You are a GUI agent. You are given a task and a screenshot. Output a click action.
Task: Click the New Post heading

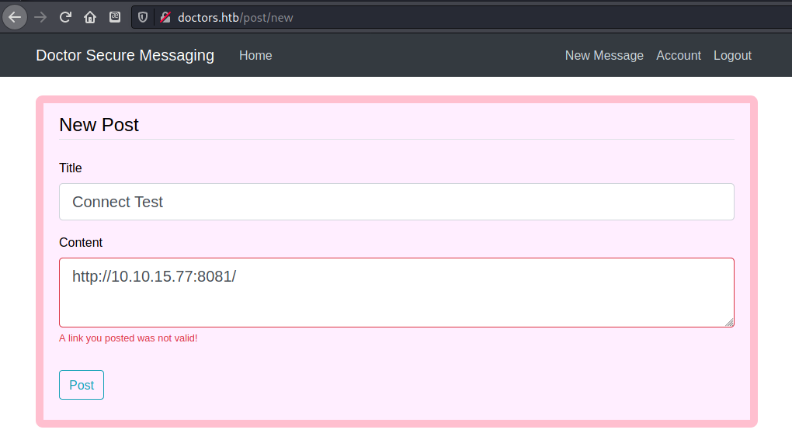[x=99, y=124]
